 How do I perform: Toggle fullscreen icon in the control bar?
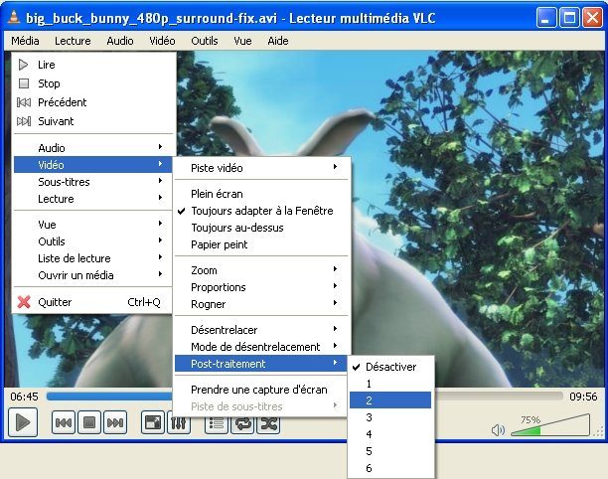pyautogui.click(x=153, y=422)
